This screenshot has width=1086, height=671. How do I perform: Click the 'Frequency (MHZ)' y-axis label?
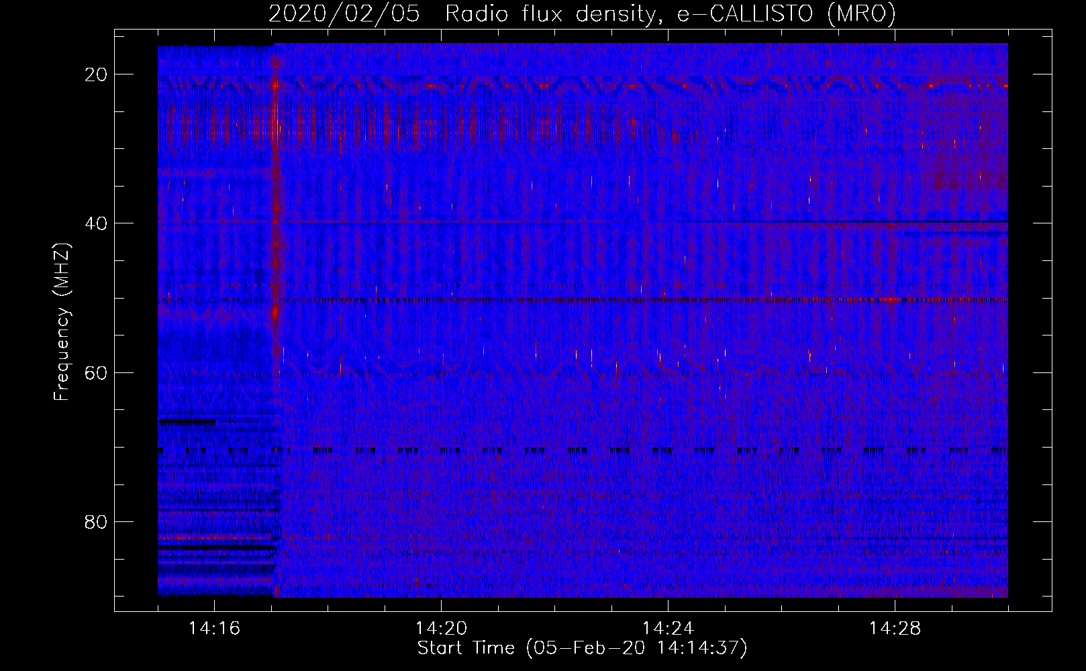coord(62,322)
